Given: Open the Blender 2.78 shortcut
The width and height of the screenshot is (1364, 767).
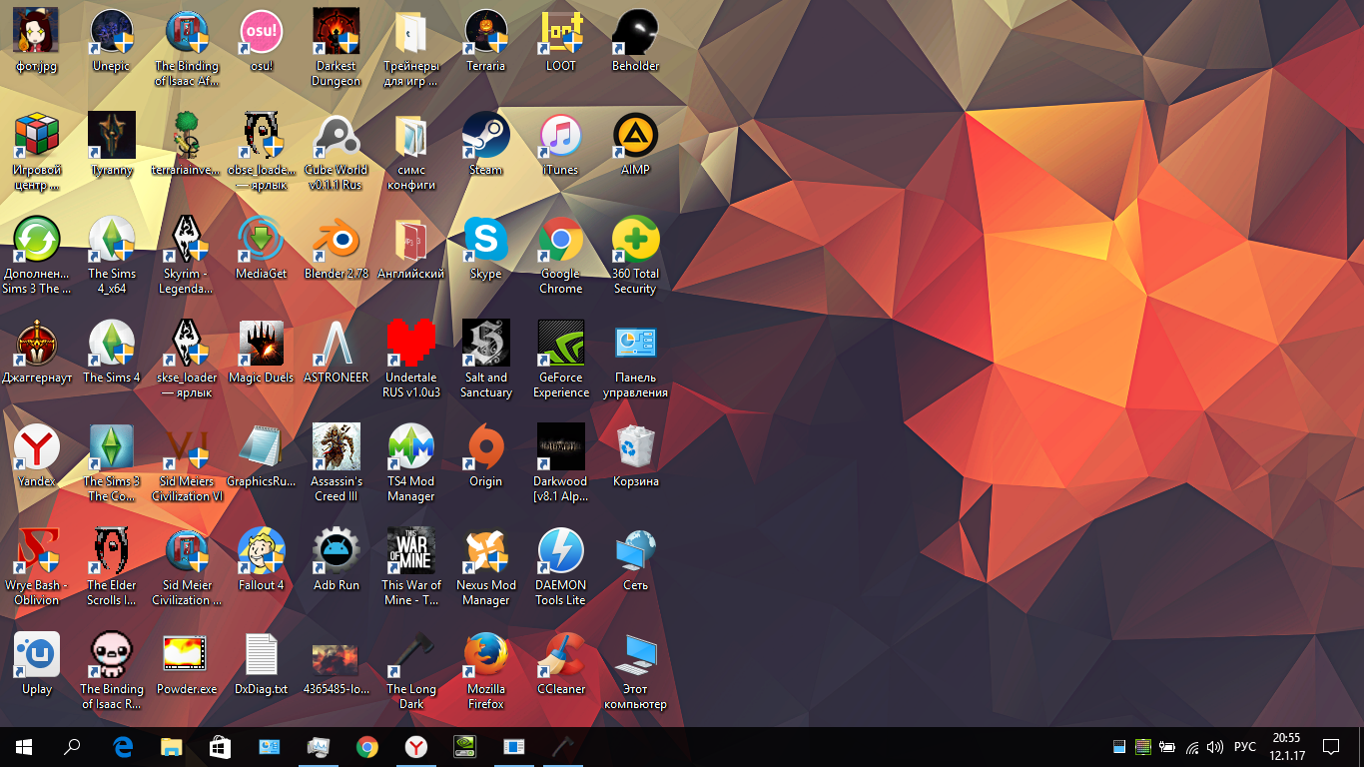Looking at the screenshot, I should [337, 240].
